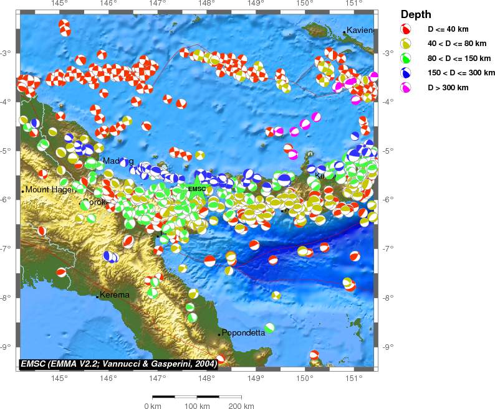This screenshot has height=409, width=495.
Task: Click the Popondetta city label
Action: (x=243, y=332)
